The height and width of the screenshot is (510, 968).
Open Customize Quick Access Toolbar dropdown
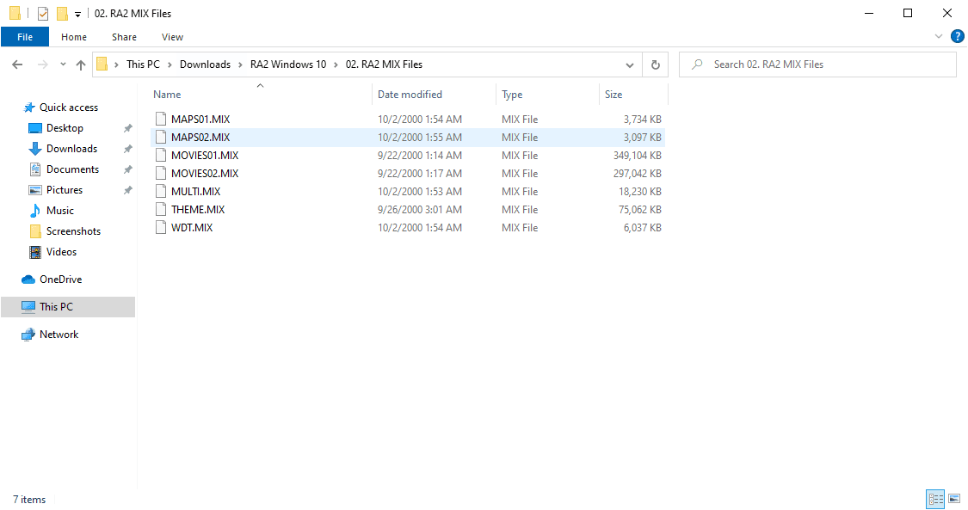tap(77, 14)
